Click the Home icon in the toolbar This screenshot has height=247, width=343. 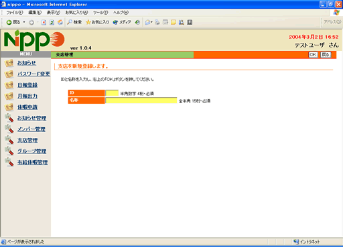pos(60,22)
